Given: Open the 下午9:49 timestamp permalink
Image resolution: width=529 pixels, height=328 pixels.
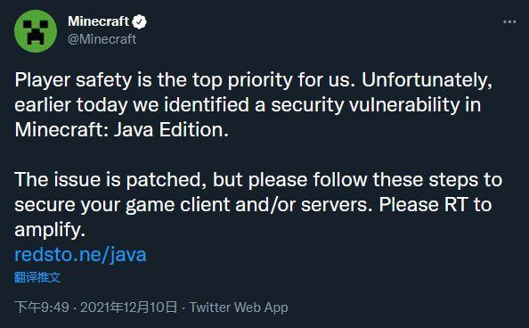Looking at the screenshot, I should point(42,307).
